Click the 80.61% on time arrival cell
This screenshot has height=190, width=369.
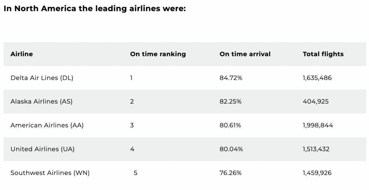pos(230,125)
